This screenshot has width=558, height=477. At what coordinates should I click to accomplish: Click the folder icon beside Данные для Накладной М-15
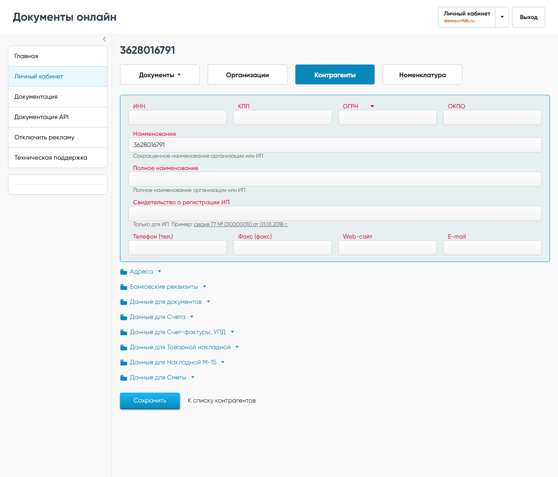[124, 363]
